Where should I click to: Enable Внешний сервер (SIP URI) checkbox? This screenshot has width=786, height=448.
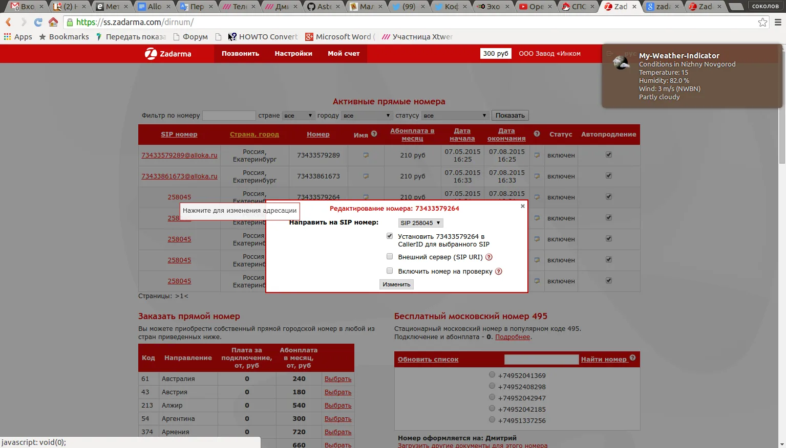coord(390,257)
